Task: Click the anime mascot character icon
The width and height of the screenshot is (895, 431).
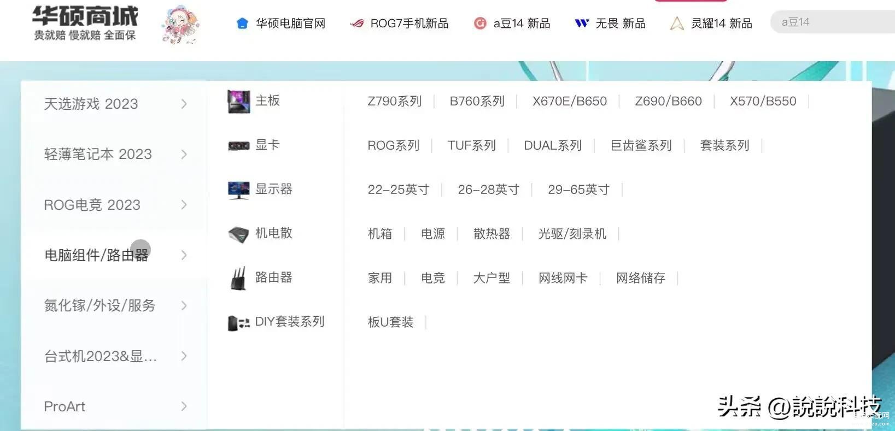Action: click(x=180, y=25)
